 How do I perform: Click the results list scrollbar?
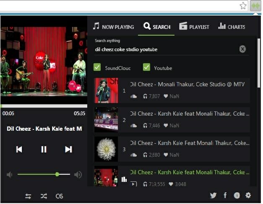coord(259,63)
